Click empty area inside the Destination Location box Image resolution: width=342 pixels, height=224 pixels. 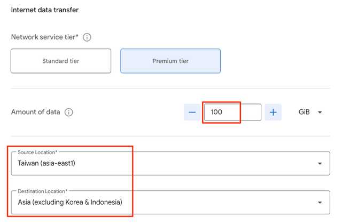pyautogui.click(x=224, y=203)
